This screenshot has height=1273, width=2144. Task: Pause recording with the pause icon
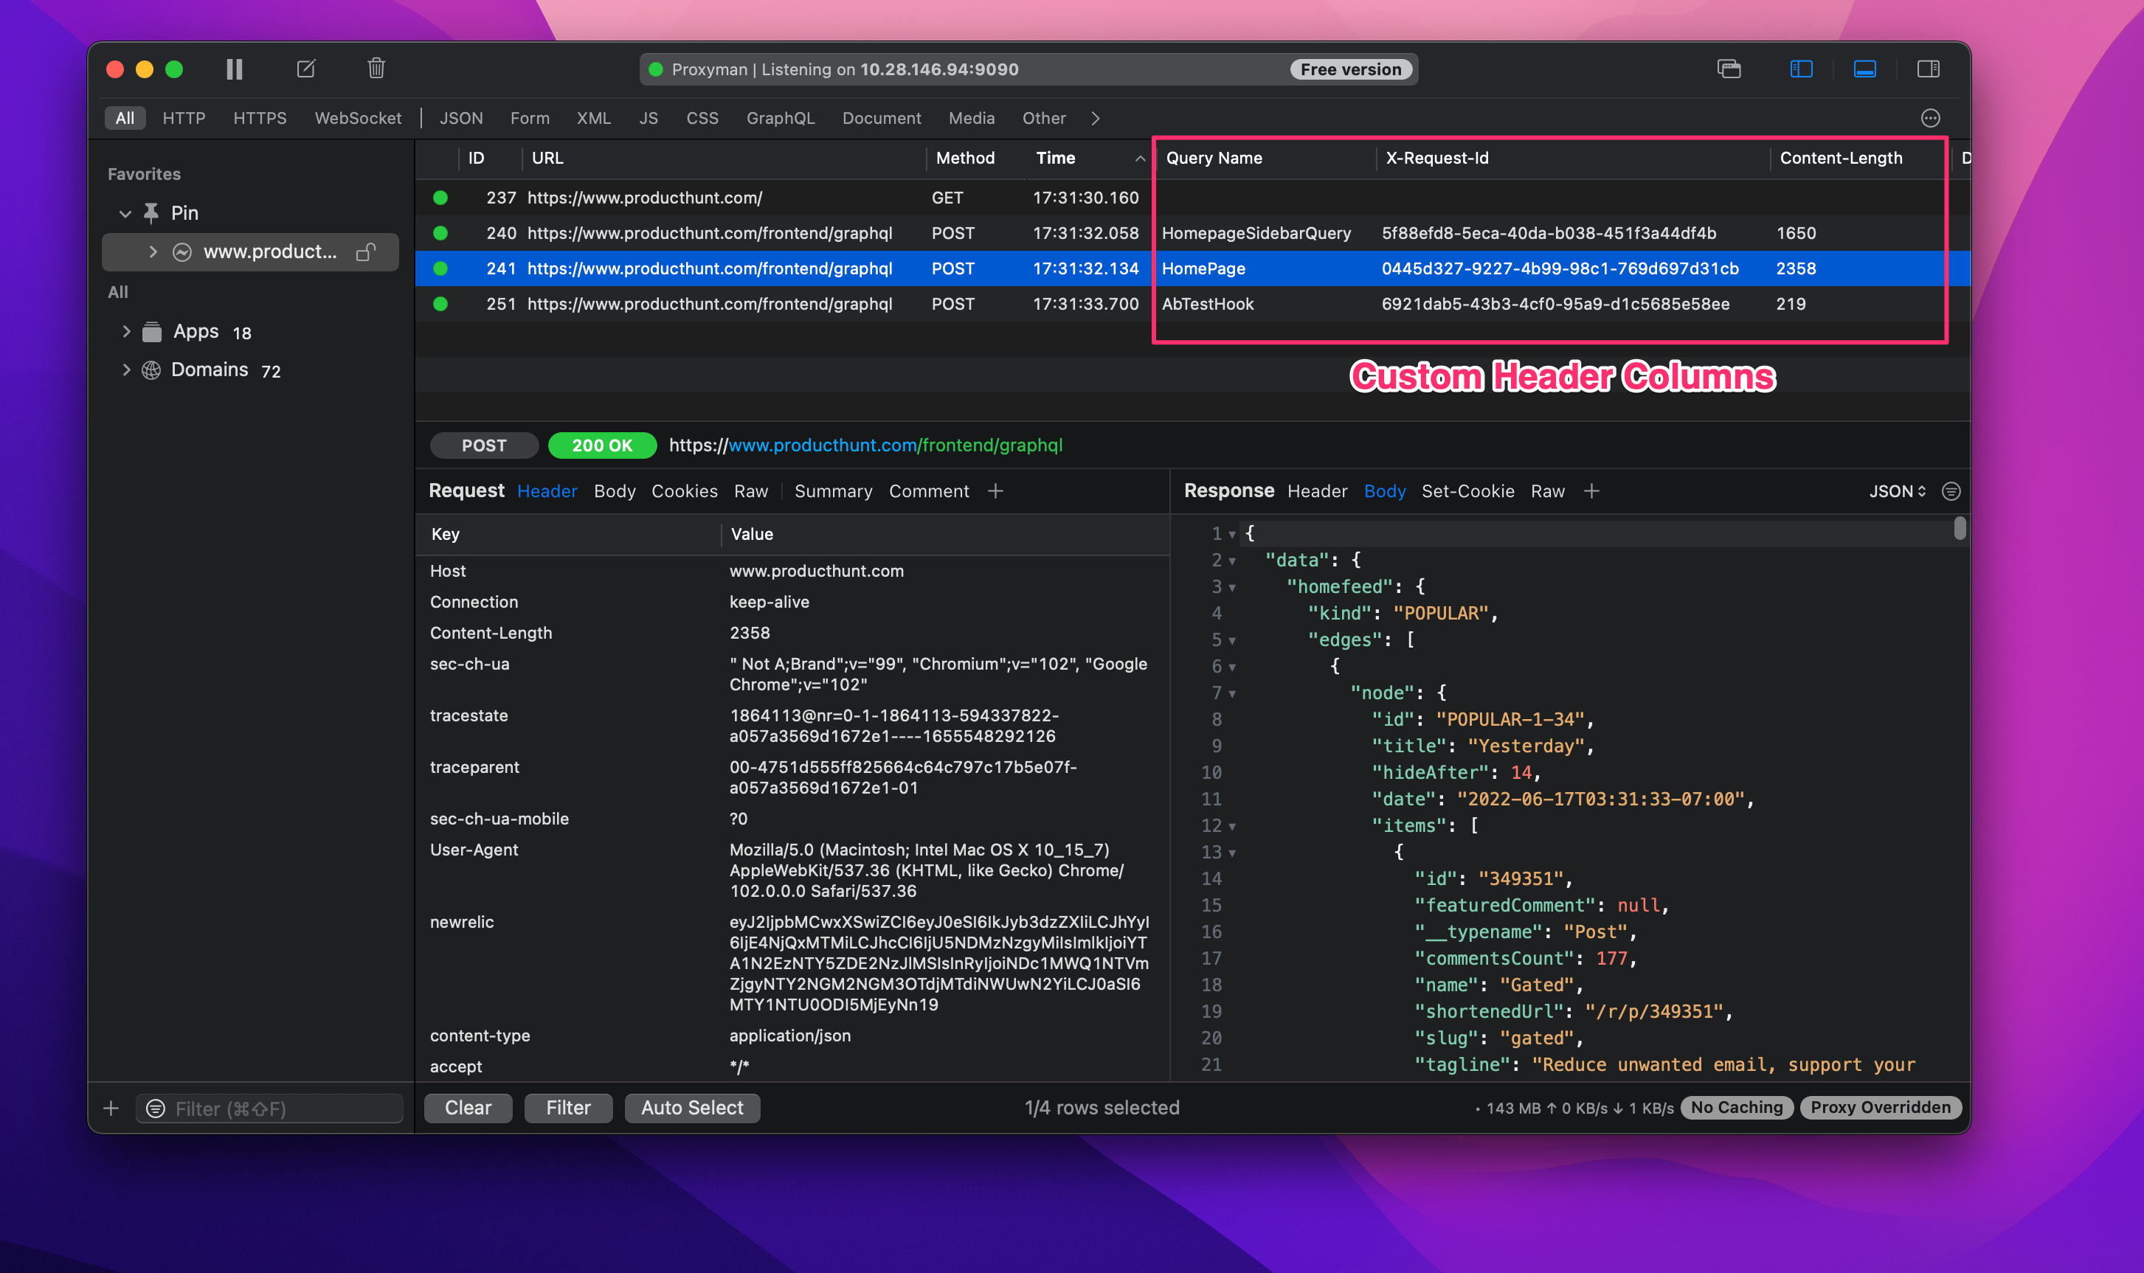click(x=234, y=69)
